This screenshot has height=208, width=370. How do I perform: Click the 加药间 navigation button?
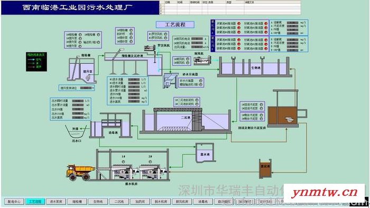pos(140,202)
